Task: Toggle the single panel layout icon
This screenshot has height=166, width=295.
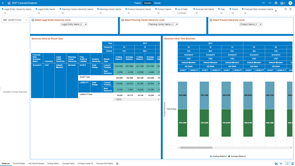Action: point(288,164)
